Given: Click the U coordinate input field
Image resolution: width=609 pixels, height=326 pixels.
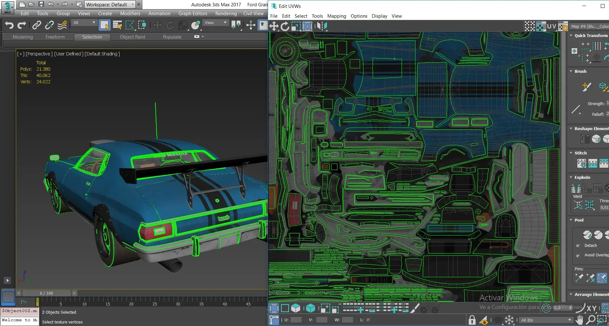Looking at the screenshot, I should point(296,320).
